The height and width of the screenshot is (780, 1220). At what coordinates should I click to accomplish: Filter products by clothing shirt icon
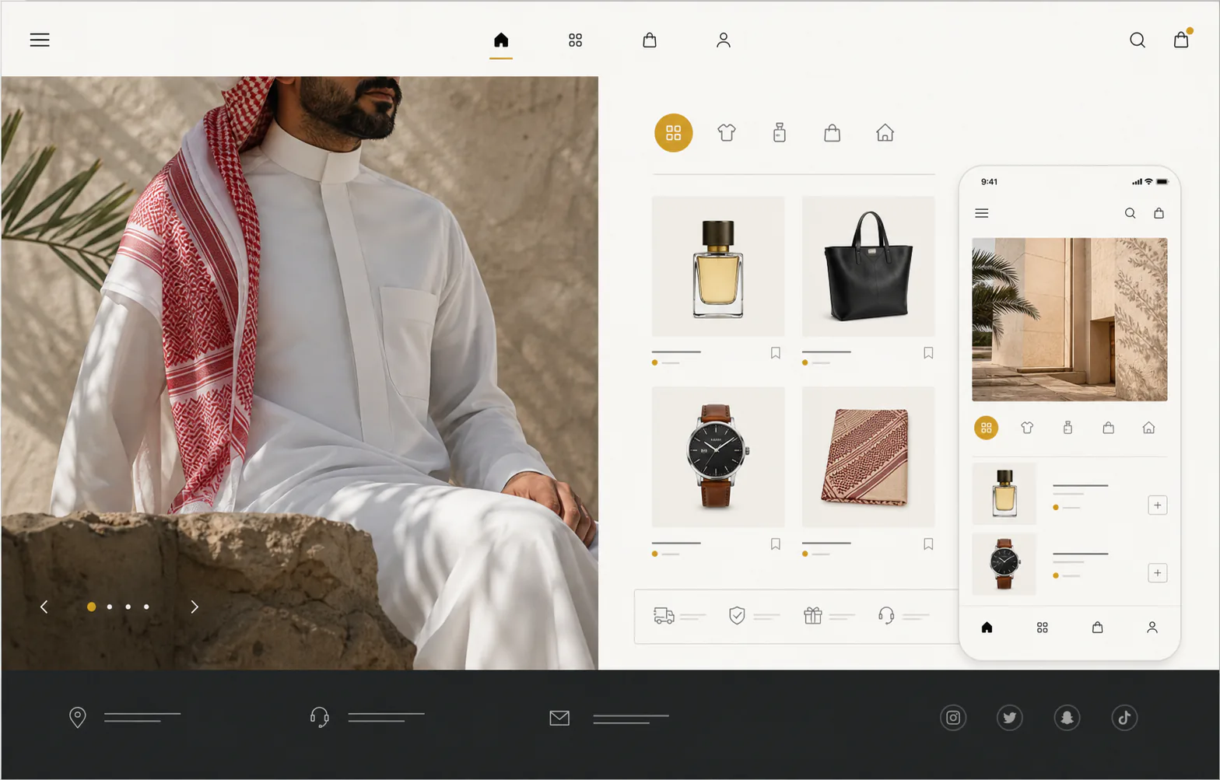pos(727,133)
